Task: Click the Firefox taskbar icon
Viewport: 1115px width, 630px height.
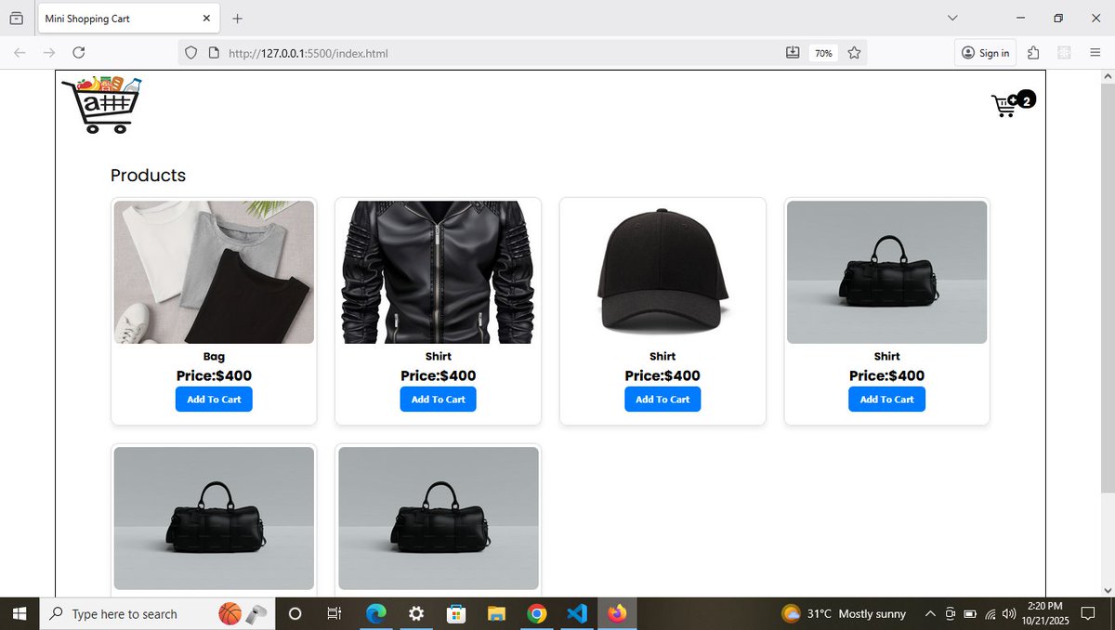Action: [617, 614]
